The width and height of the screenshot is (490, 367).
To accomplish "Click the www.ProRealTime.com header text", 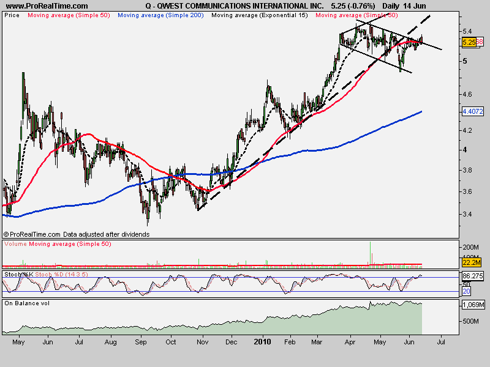I will [x=47, y=6].
